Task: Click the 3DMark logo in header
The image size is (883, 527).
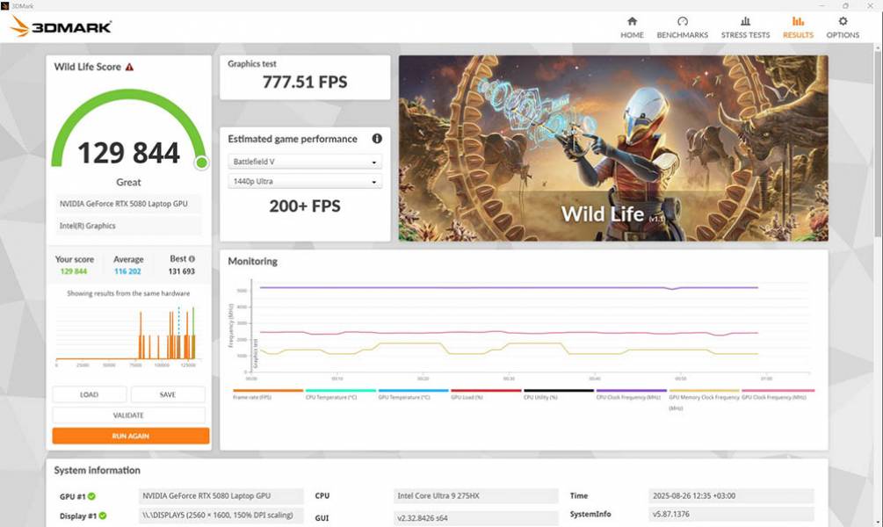Action: click(x=61, y=26)
